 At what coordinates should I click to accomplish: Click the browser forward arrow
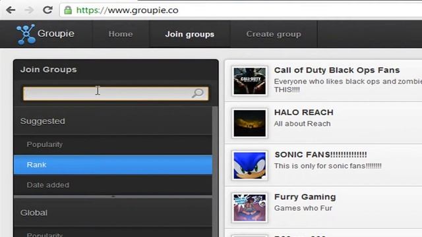coord(29,11)
